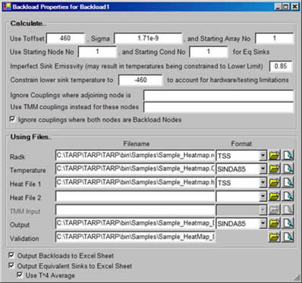Image resolution: width=302 pixels, height=283 pixels.
Task: Click the Use TMM couplings nodes field
Action: [219, 107]
